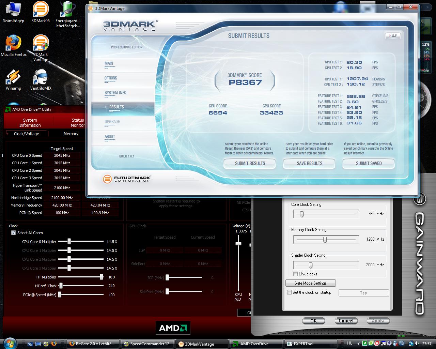Select the 3DMark Vantage desktop shortcut
The width and height of the screenshot is (436, 349).
(x=41, y=48)
